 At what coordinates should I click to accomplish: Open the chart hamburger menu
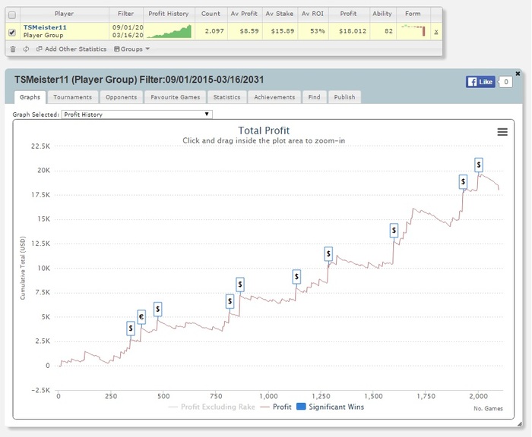502,132
